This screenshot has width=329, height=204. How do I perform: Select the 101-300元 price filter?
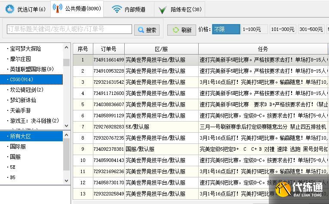pyautogui.click(x=283, y=29)
